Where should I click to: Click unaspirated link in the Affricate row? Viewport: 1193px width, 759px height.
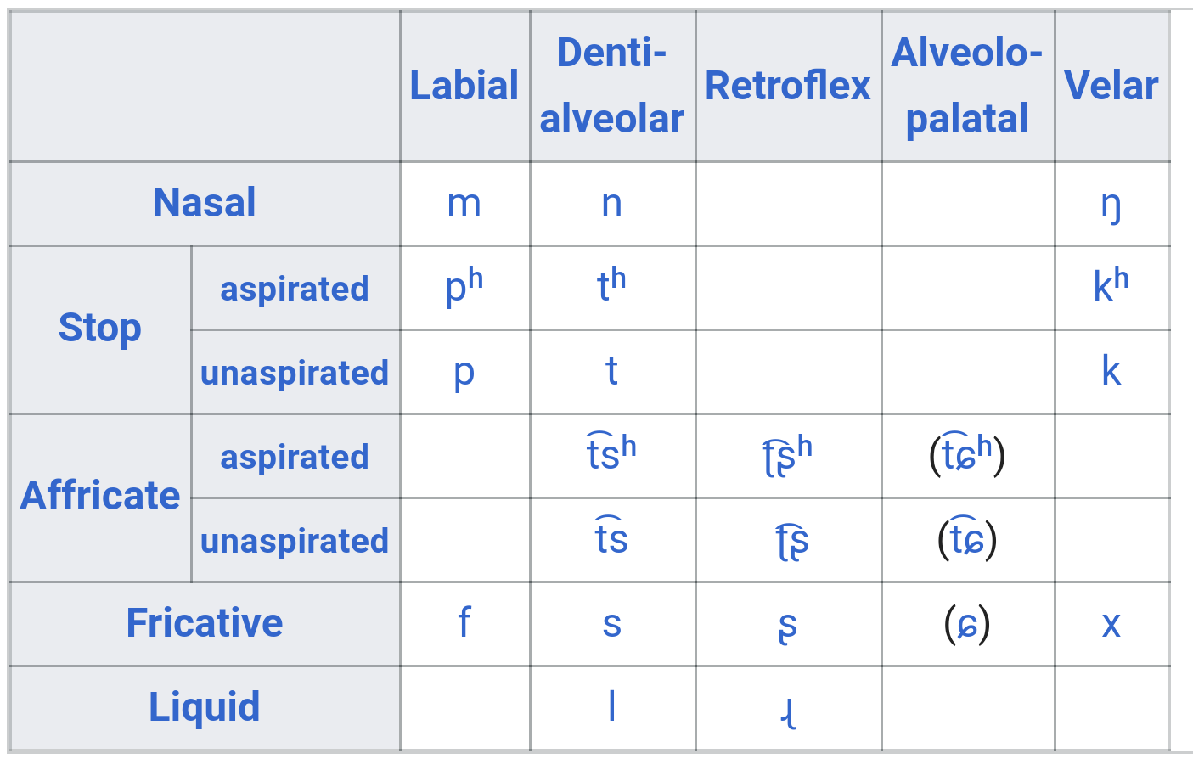point(294,541)
